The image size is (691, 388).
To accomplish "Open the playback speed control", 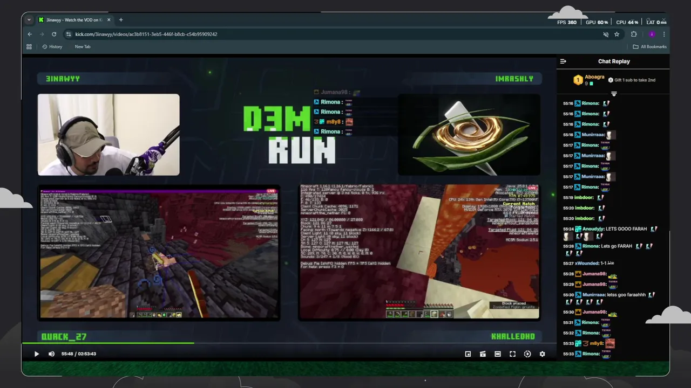I will click(x=527, y=354).
